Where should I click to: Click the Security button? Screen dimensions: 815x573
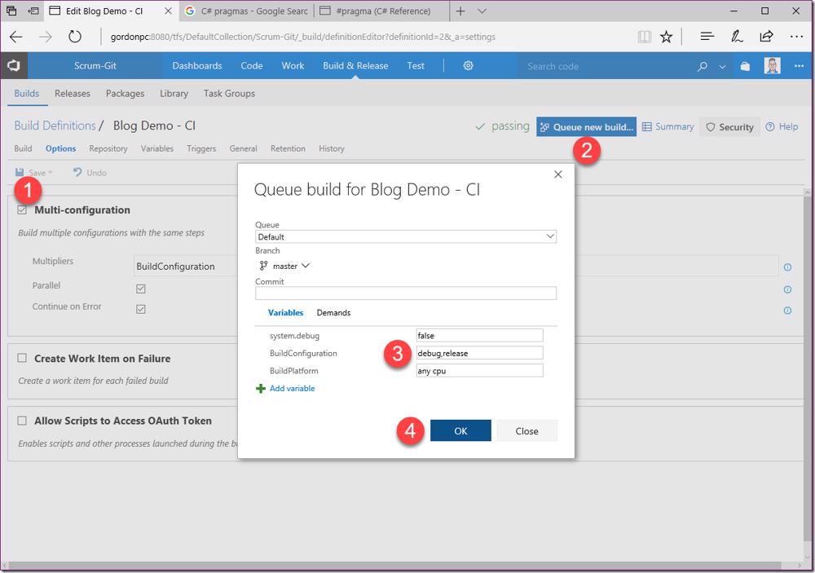click(x=729, y=127)
